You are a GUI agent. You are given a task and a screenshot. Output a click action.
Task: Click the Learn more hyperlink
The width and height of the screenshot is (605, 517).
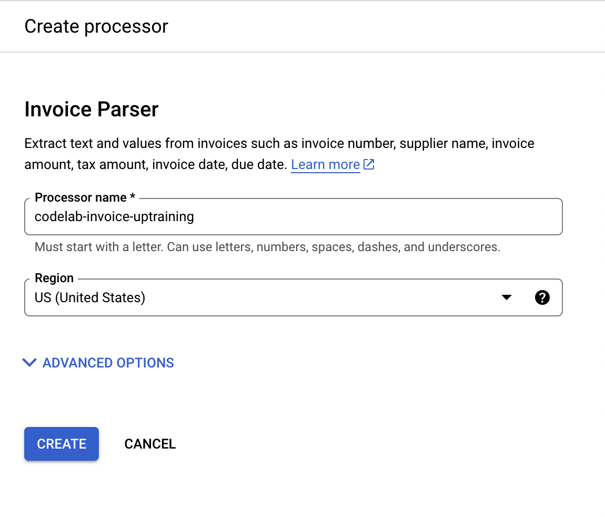point(325,164)
